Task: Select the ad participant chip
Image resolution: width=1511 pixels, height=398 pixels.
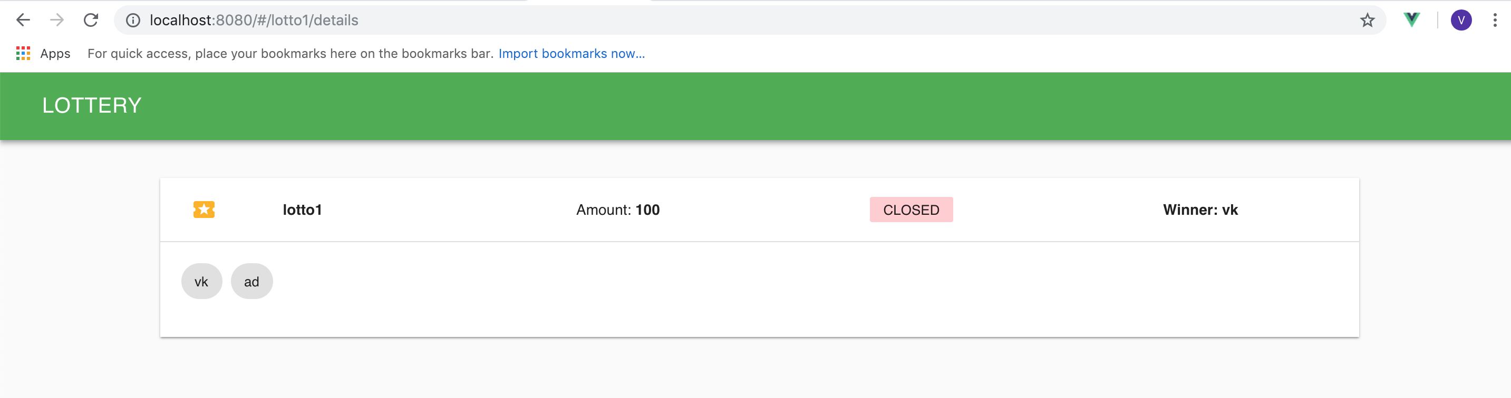Action: coord(251,282)
